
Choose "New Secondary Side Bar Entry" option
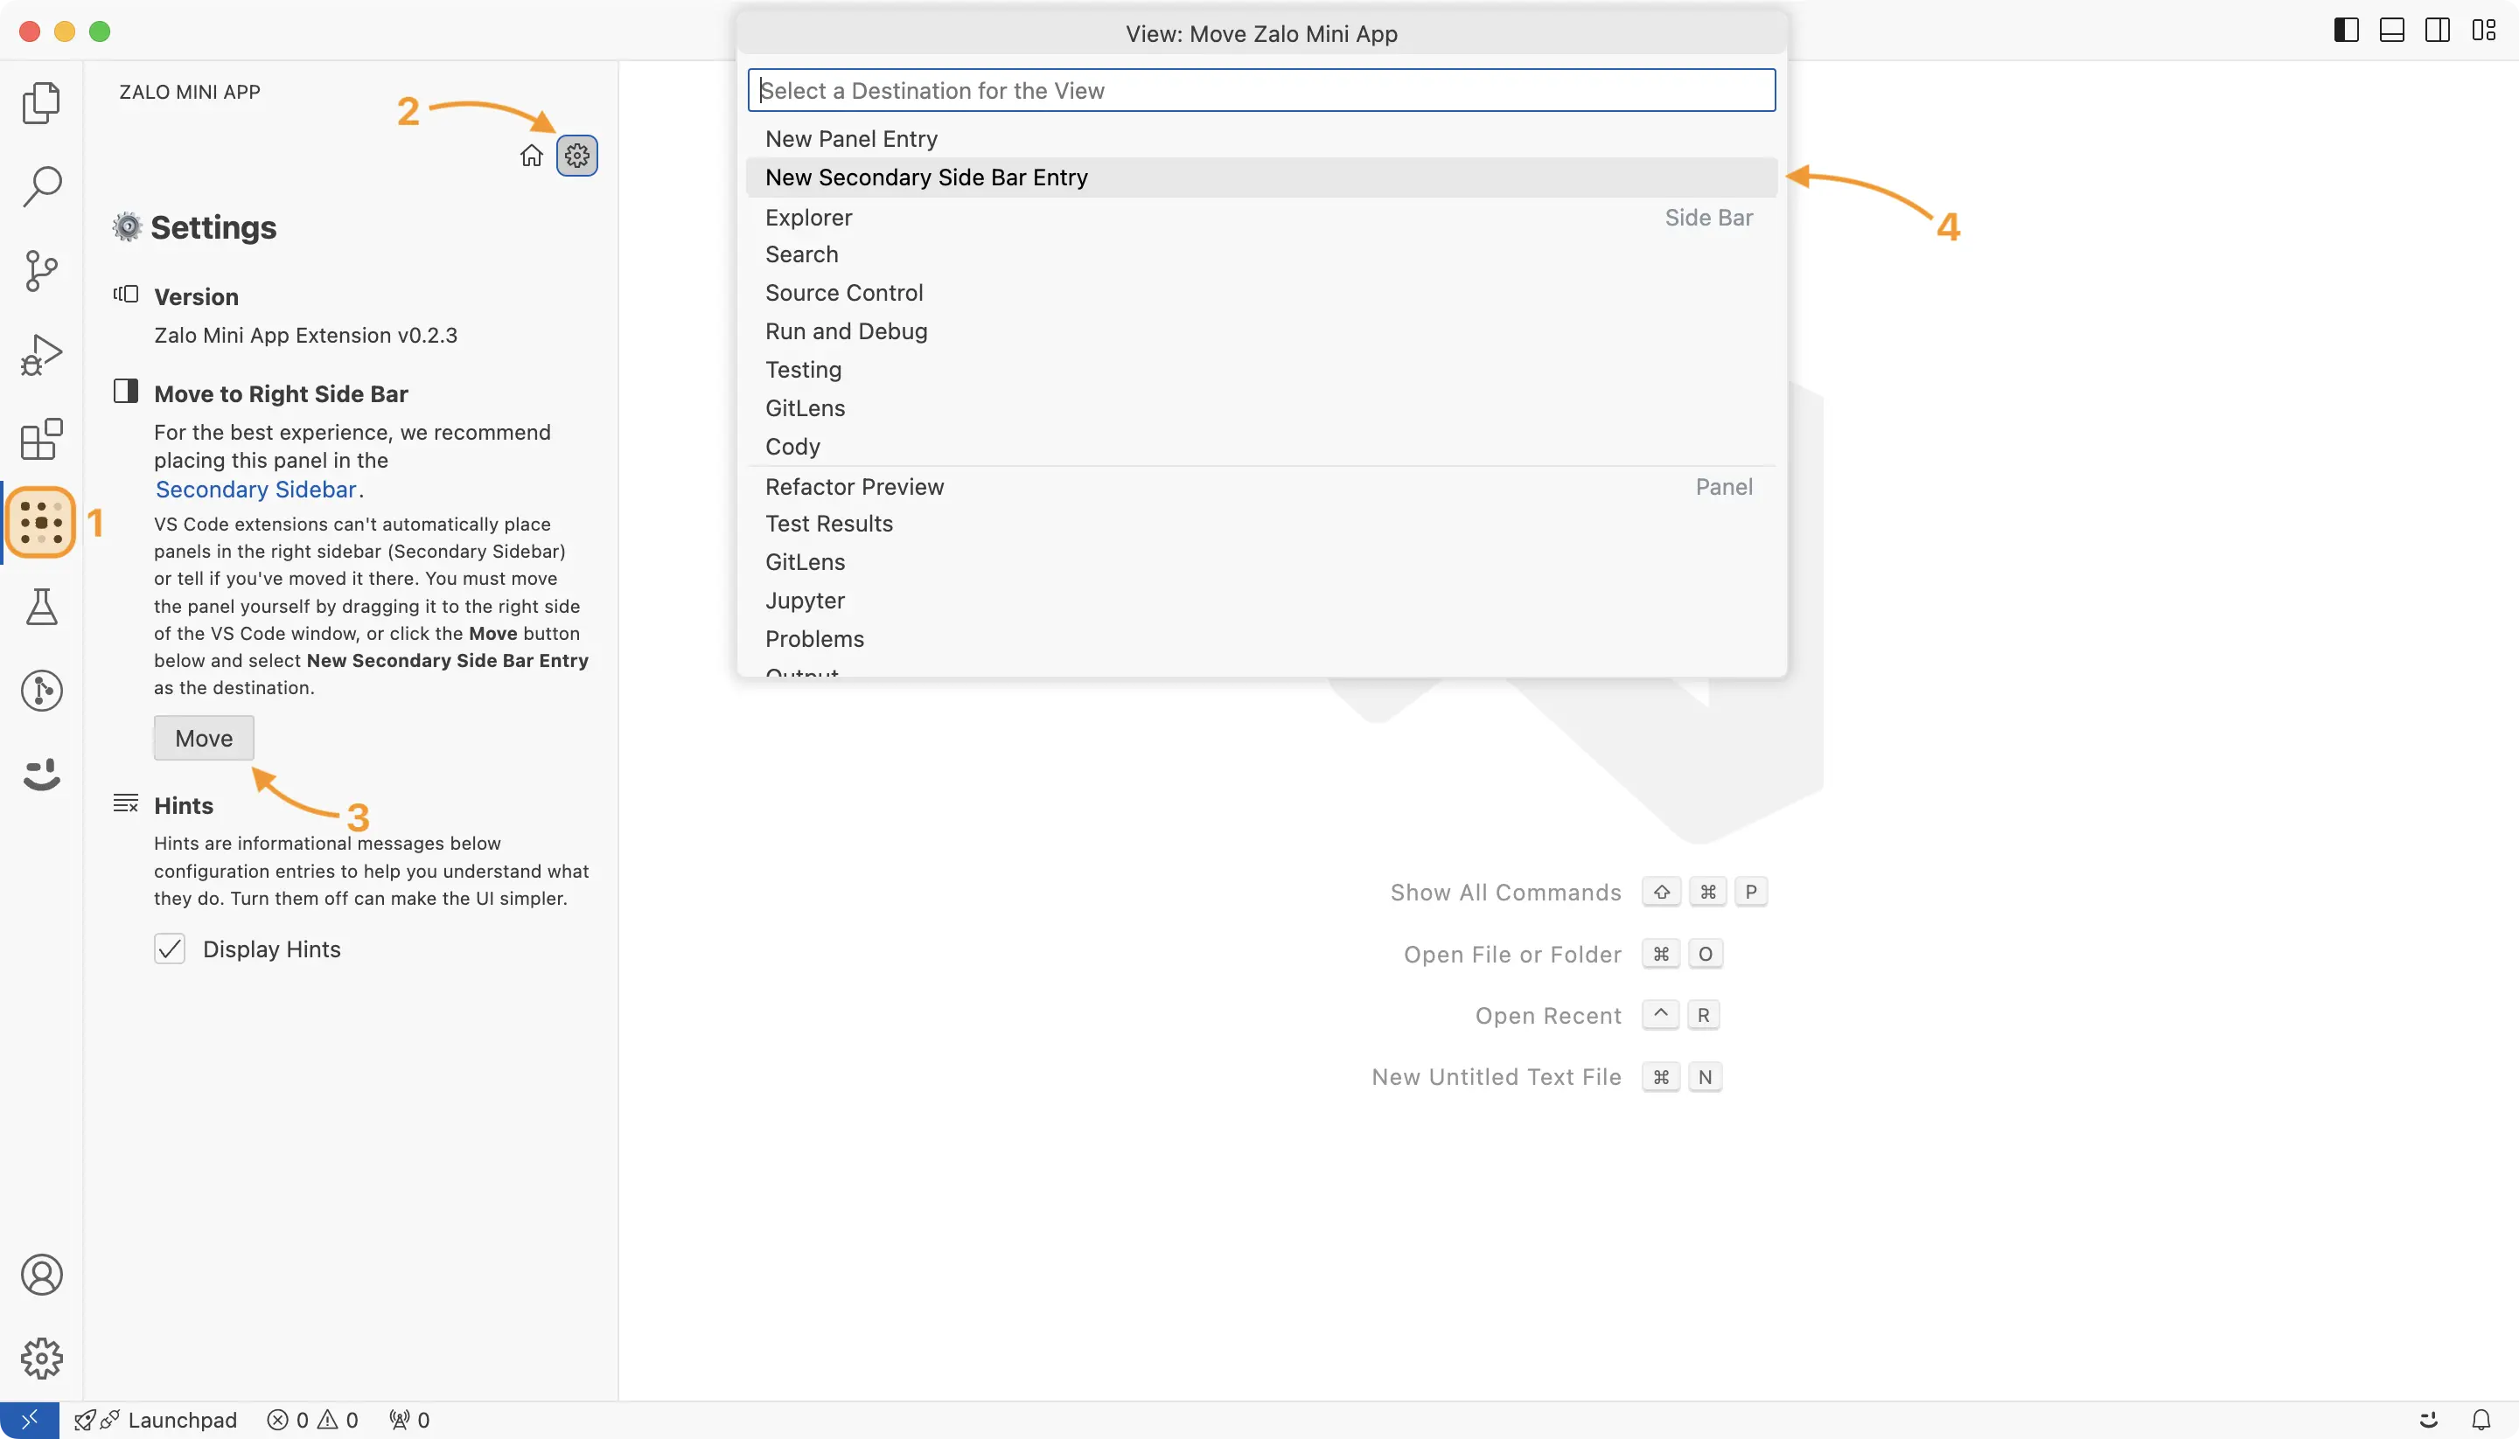click(x=926, y=177)
